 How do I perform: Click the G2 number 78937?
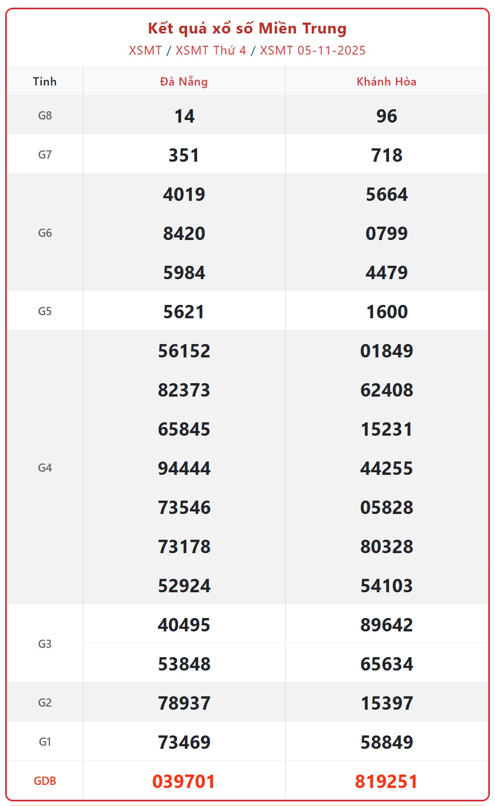click(184, 703)
